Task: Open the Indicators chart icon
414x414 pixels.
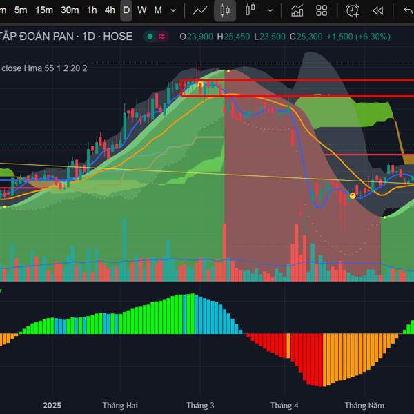Action: click(297, 10)
